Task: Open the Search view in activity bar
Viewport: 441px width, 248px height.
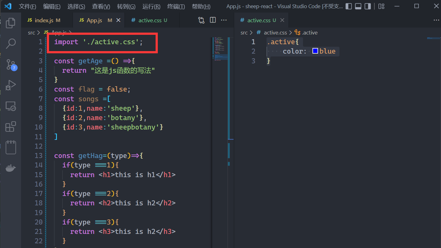Action: pyautogui.click(x=11, y=43)
